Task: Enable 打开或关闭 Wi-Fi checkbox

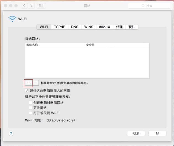Action: click(30, 113)
